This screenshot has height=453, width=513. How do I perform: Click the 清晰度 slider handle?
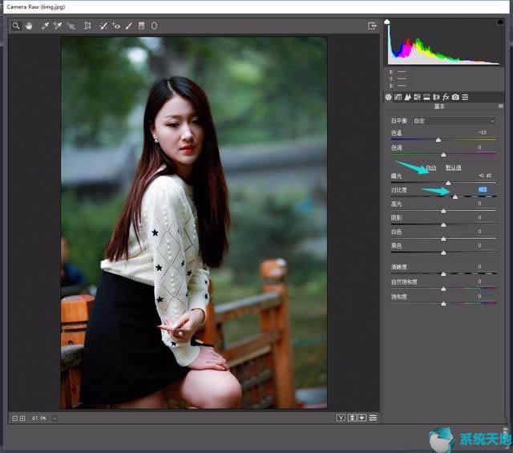(443, 274)
